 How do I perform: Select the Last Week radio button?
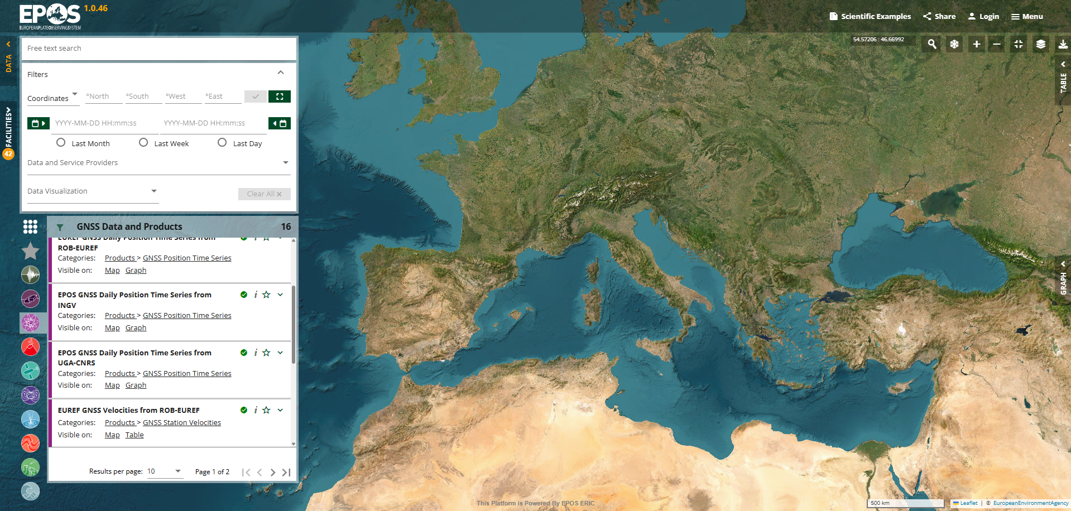coord(143,143)
